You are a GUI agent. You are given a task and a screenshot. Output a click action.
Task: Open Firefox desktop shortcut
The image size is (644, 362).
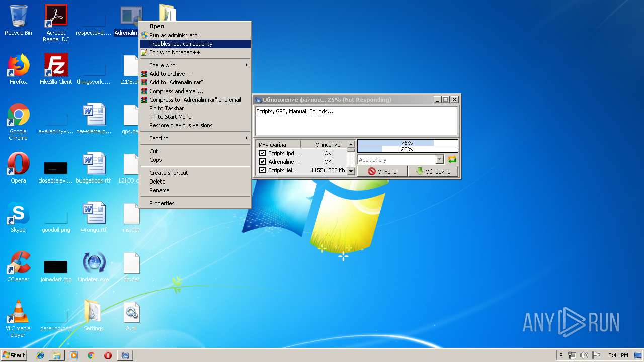point(18,69)
